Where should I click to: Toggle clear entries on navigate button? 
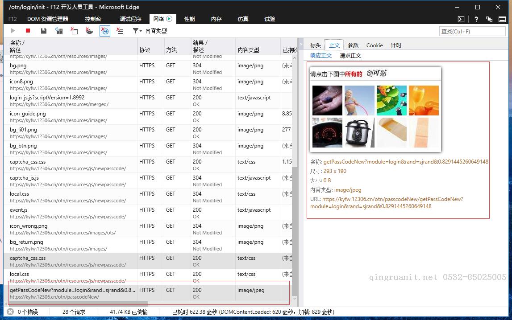click(x=104, y=31)
